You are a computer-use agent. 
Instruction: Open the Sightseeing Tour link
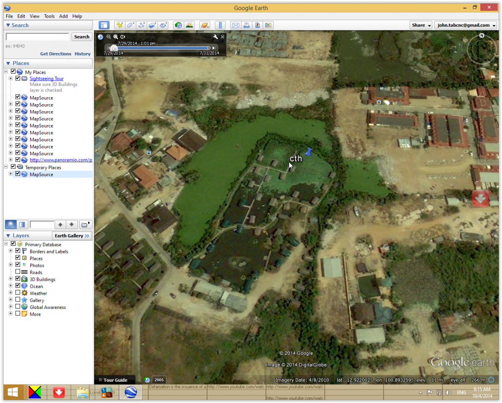coord(46,79)
